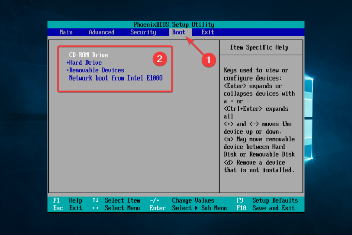The image size is (352, 235).
Task: Select the Hard Drive boot entry
Action: coord(85,63)
